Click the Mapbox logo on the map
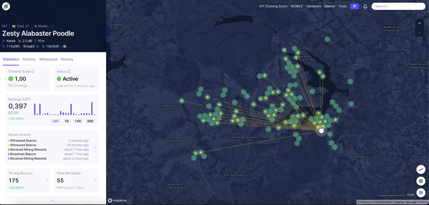429x205 pixels. 117,201
